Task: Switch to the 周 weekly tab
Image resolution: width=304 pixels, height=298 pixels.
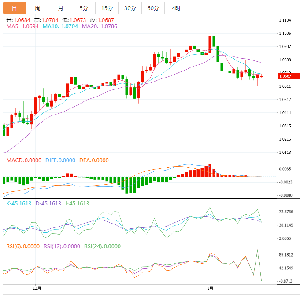Action: click(37, 8)
